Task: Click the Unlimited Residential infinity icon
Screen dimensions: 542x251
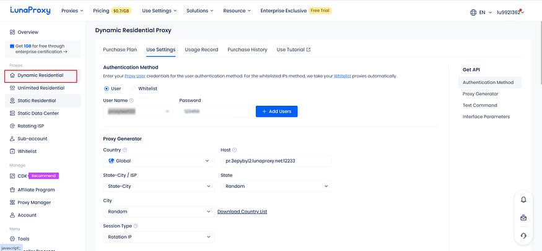Action: (12, 88)
